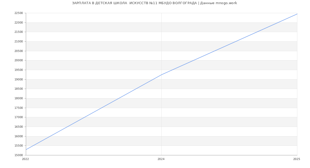
Task: Click the 2022 x-axis label
Action: point(26,159)
